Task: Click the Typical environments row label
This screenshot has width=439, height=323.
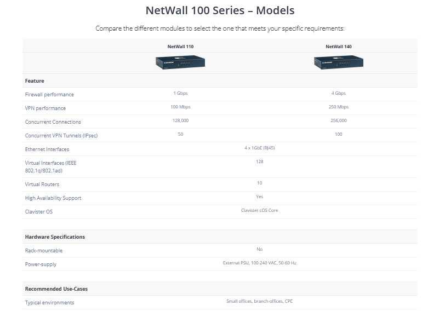Action: pyautogui.click(x=49, y=303)
